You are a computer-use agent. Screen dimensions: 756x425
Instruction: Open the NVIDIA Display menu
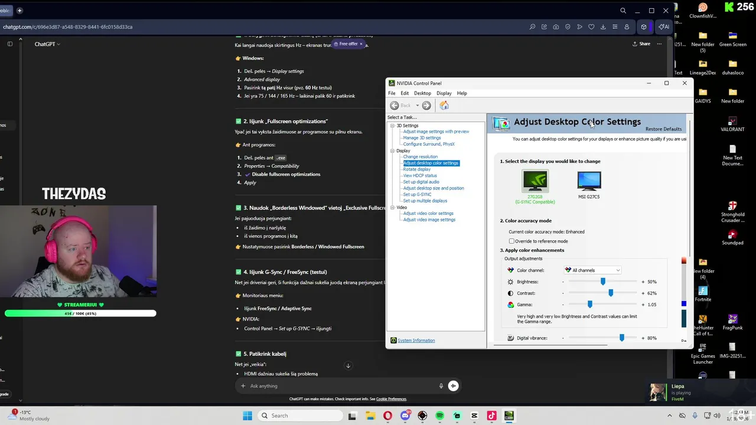[444, 93]
